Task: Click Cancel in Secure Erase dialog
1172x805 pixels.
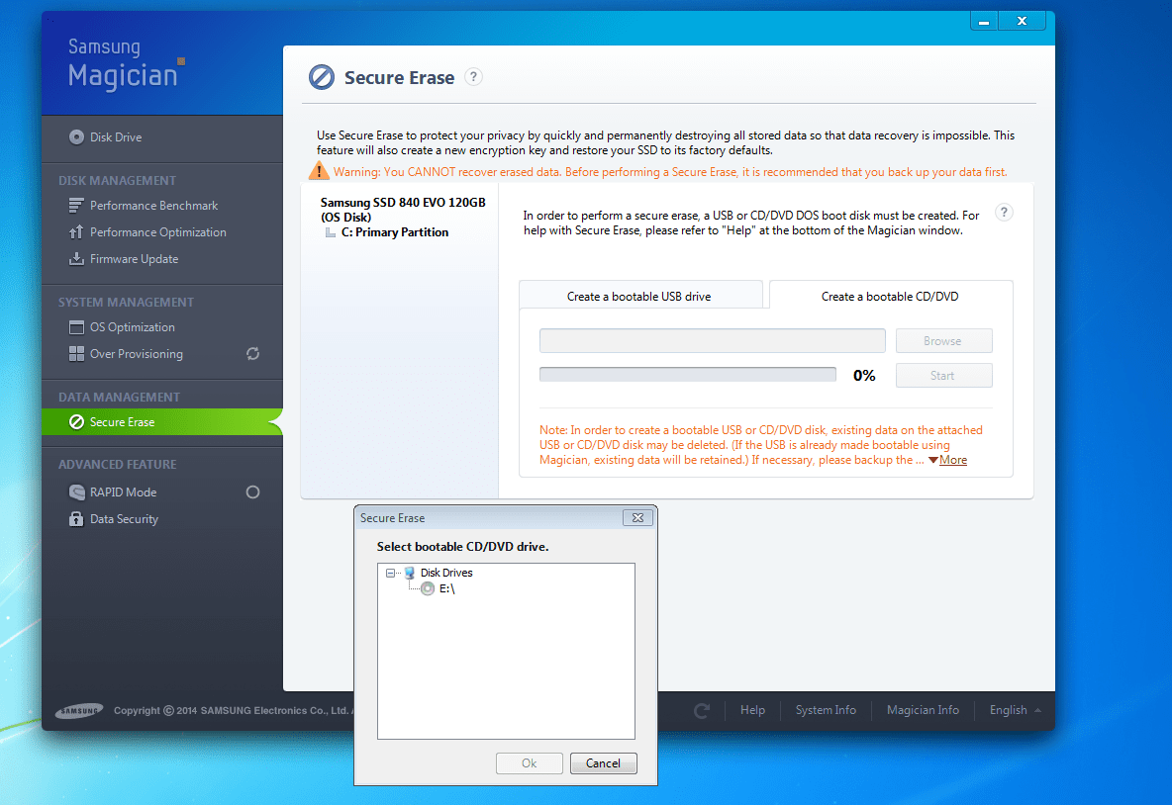Action: click(603, 763)
